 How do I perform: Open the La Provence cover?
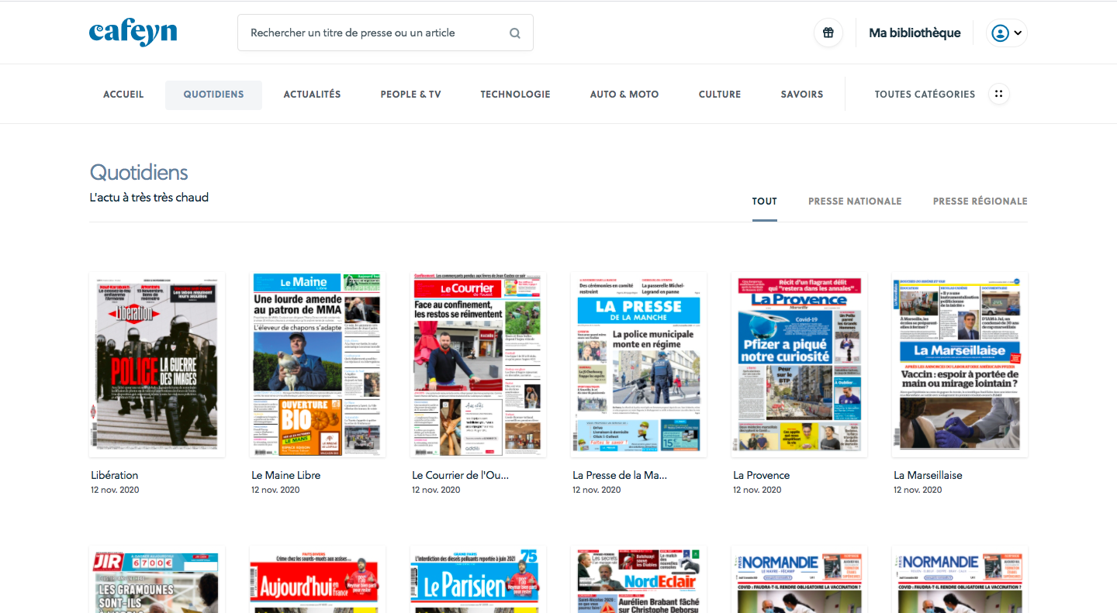tap(800, 364)
